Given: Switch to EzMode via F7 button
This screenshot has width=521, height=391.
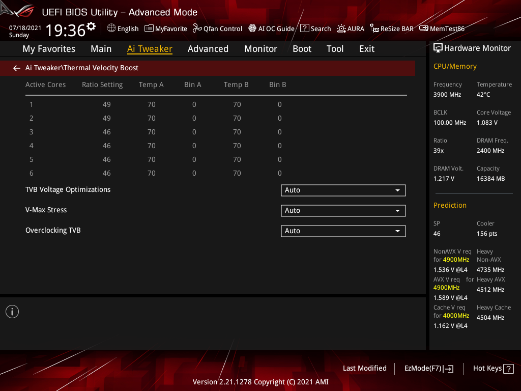Looking at the screenshot, I should tap(428, 368).
